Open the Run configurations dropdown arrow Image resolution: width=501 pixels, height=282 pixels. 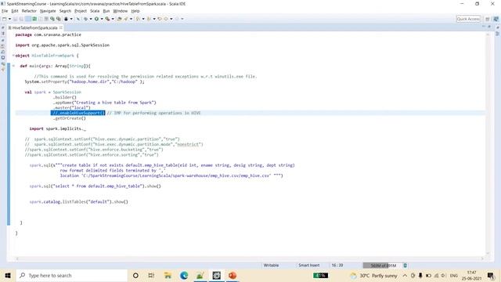click(x=102, y=19)
